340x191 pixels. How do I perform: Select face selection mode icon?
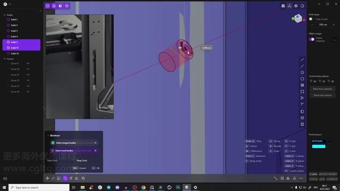61,6
